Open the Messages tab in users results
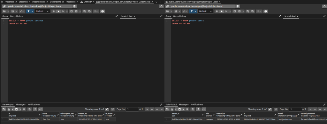327x124 pixels. click(184, 105)
